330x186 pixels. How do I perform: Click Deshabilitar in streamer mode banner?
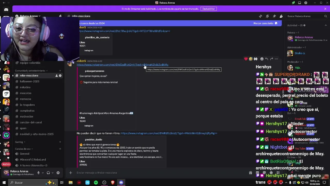point(209,9)
